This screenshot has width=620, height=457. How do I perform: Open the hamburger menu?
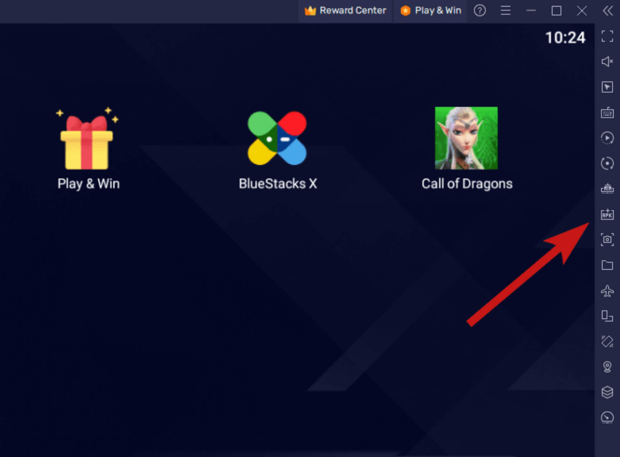click(x=506, y=11)
